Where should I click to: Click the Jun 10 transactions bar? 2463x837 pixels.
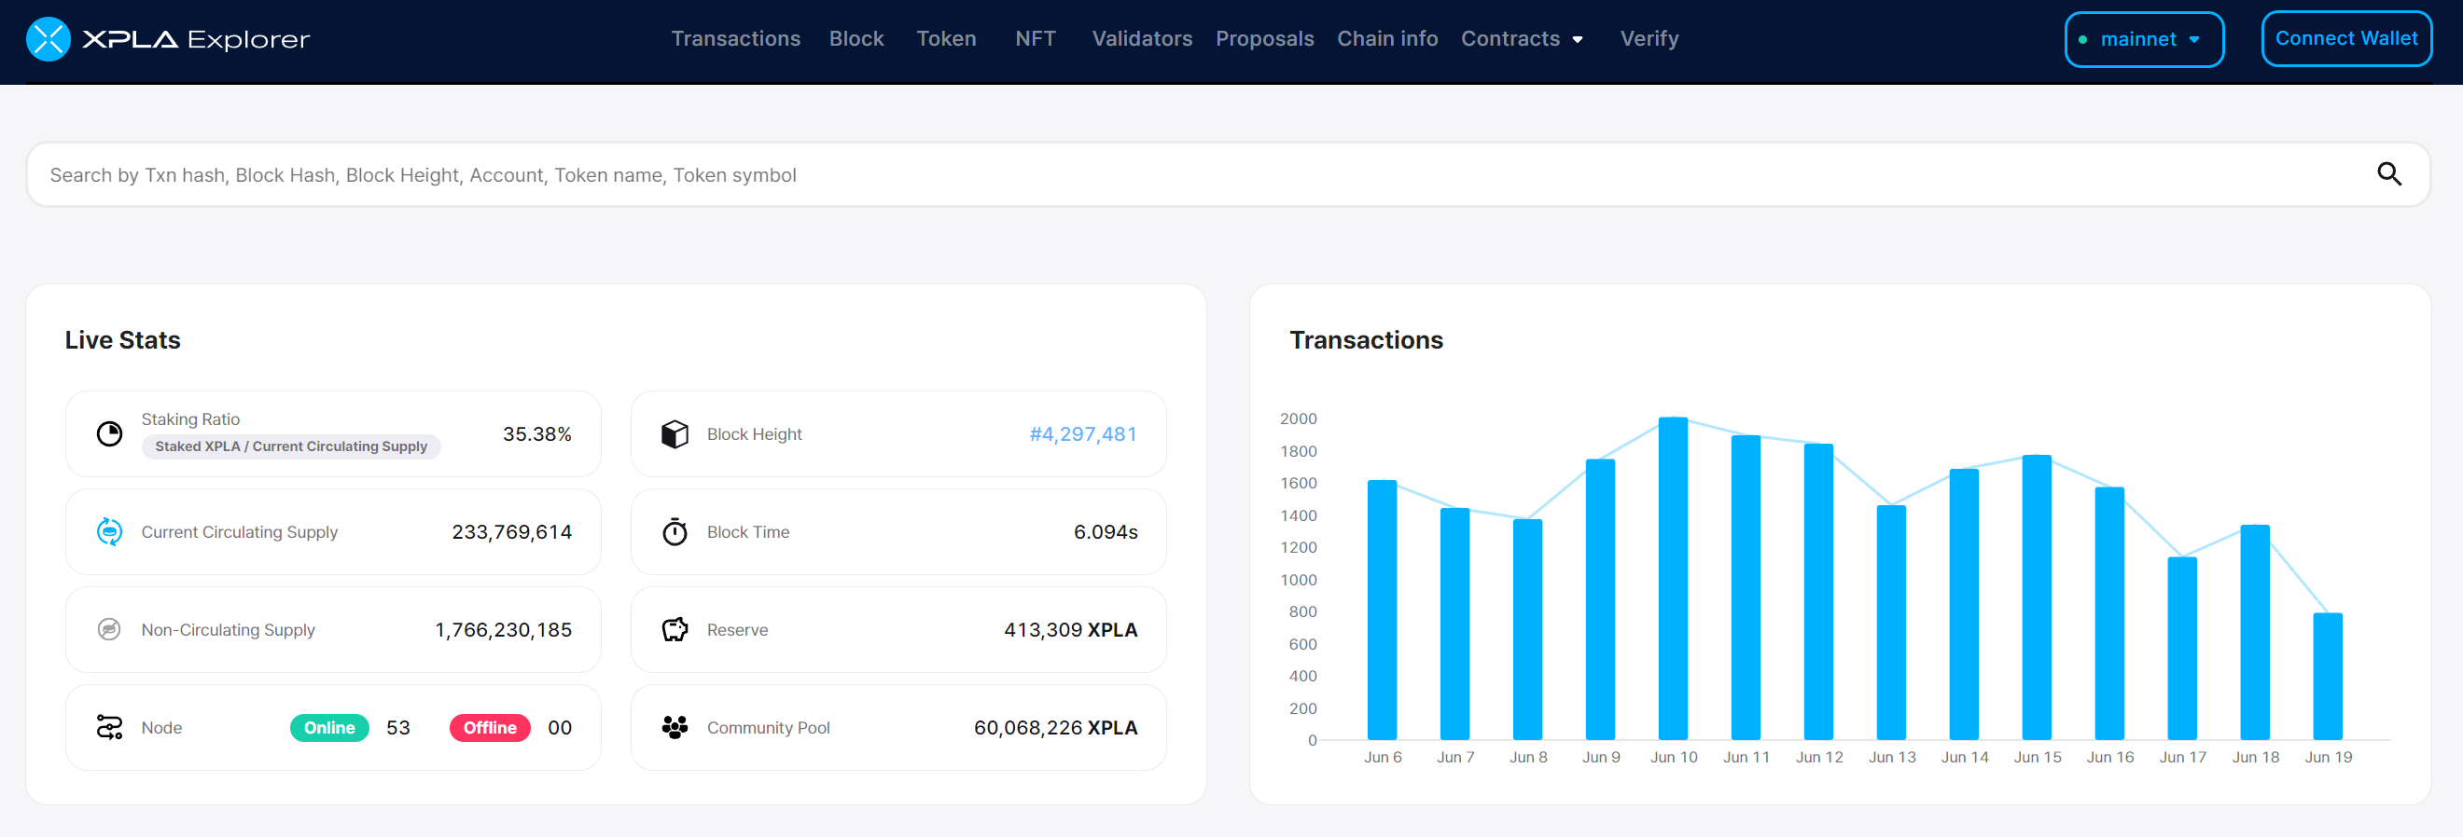pyautogui.click(x=1672, y=578)
